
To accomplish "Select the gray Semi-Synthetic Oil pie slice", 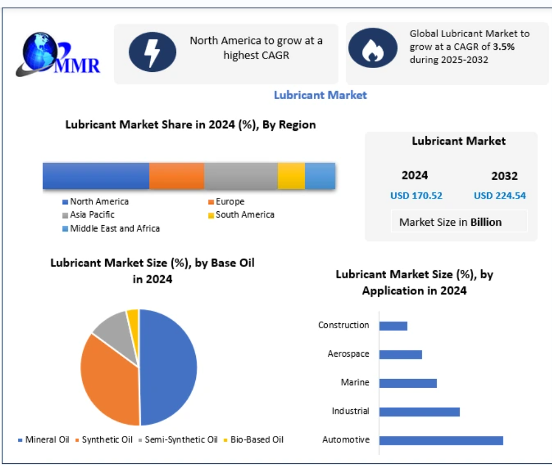I will coord(113,335).
